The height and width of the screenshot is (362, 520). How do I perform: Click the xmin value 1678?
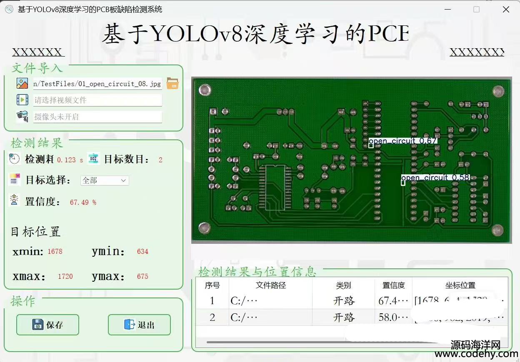pos(55,251)
